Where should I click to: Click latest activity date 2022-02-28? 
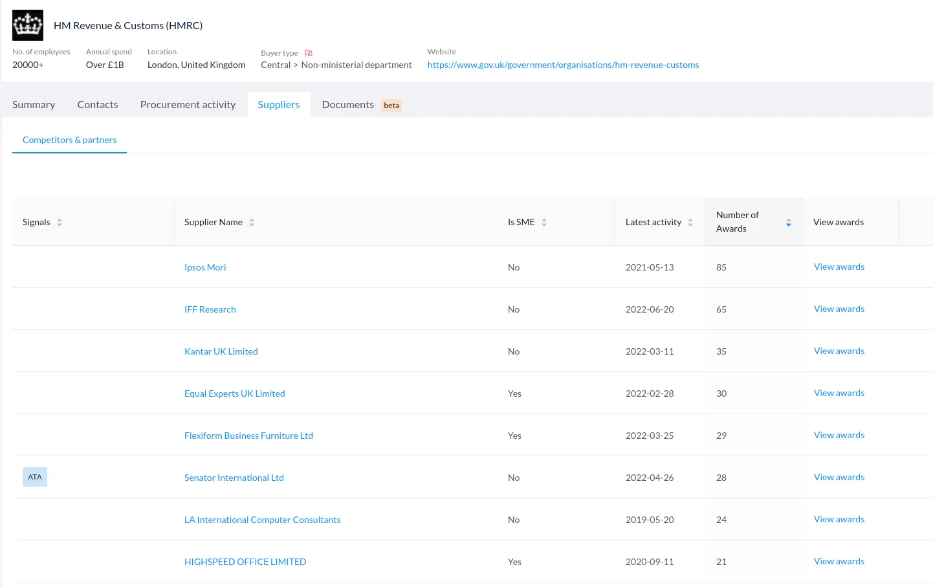tap(650, 393)
